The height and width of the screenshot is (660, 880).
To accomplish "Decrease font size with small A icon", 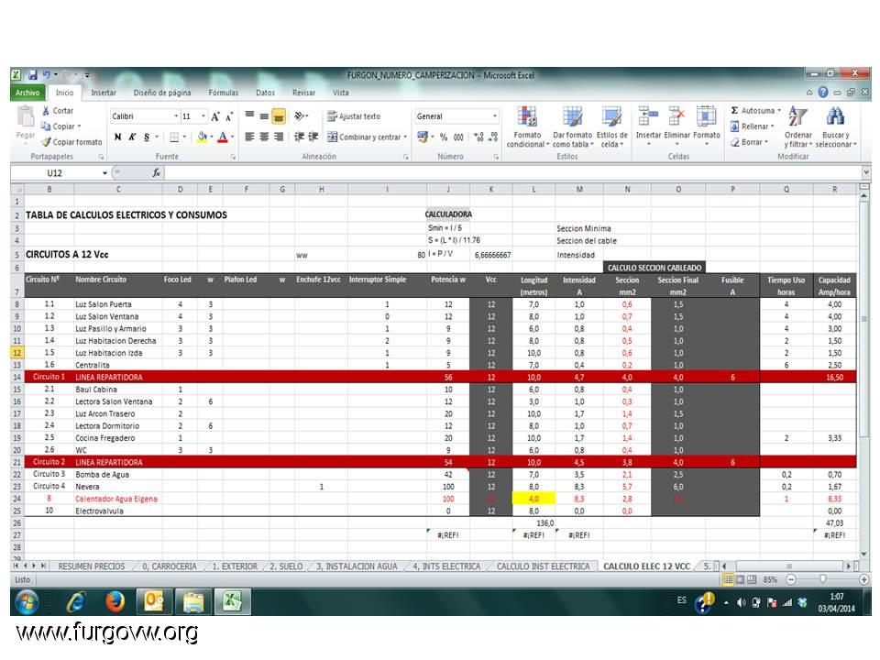I will click(229, 116).
